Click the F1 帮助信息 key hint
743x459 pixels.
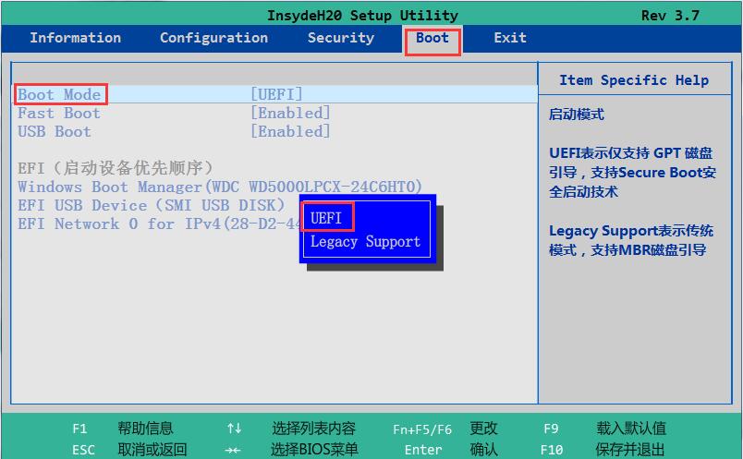(122, 429)
